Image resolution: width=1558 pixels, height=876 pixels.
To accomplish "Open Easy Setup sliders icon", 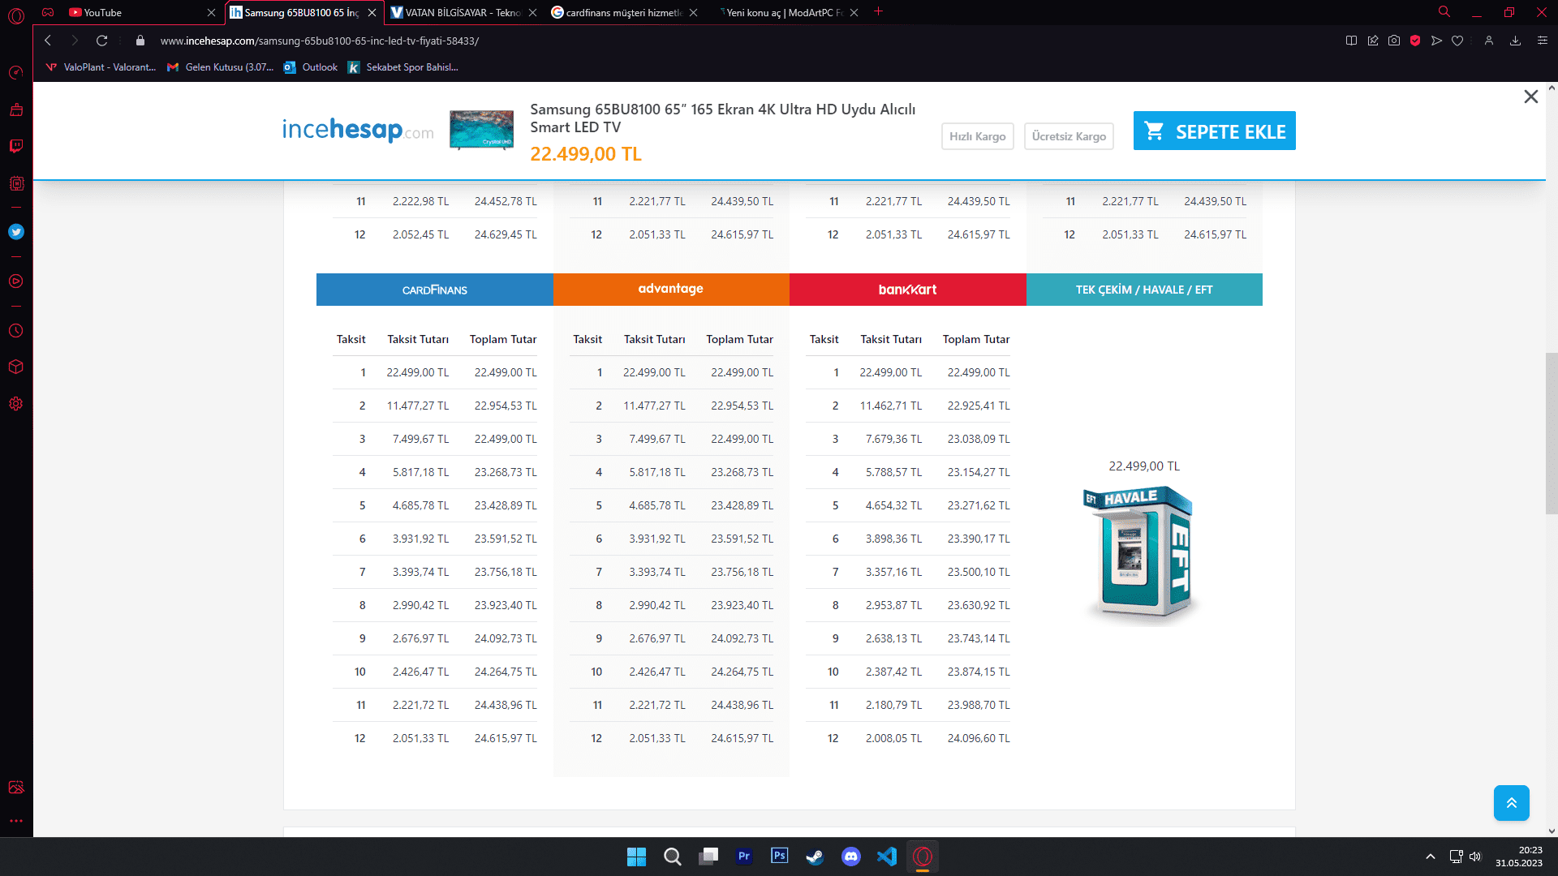I will click(1543, 41).
